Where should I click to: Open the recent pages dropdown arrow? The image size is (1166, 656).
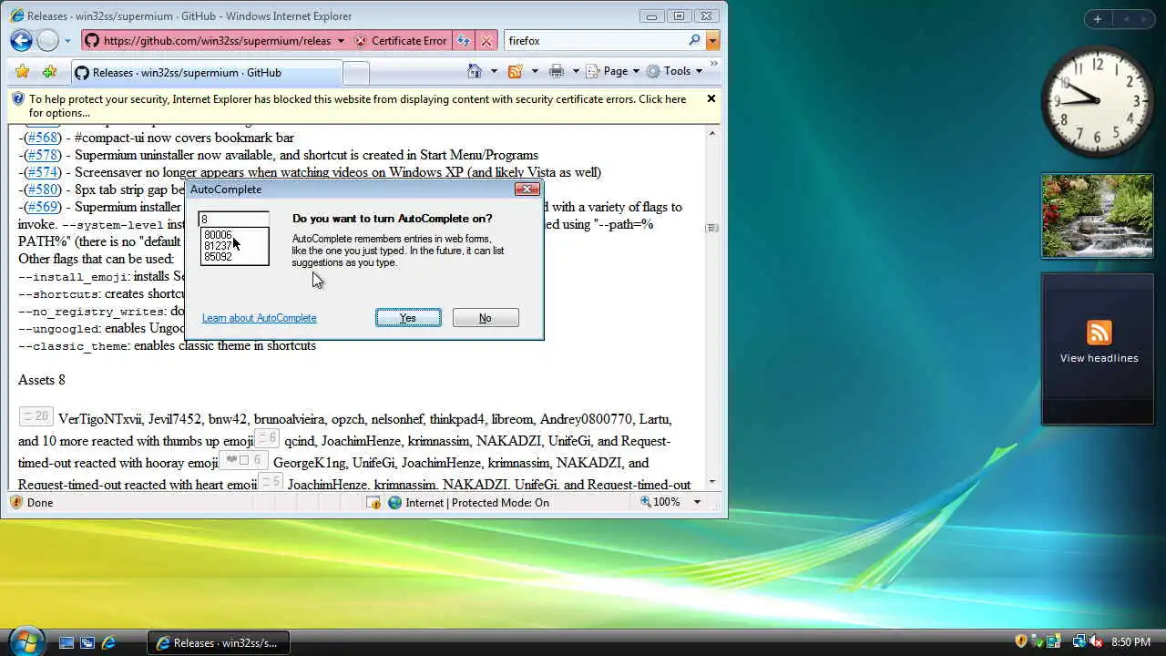67,41
